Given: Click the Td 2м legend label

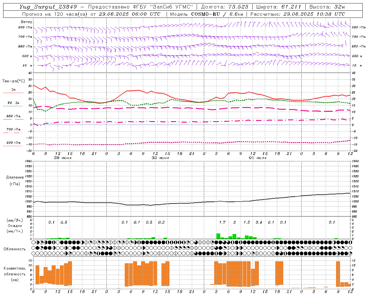Looking at the screenshot, I should click(13, 103).
